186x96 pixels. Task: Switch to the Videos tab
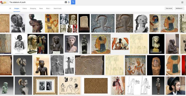[25, 9]
